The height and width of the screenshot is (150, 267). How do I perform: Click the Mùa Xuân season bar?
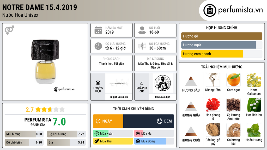coord(113,134)
